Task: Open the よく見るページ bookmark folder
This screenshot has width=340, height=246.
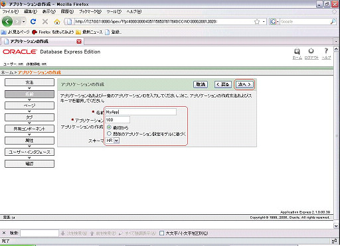Action: click(15, 32)
